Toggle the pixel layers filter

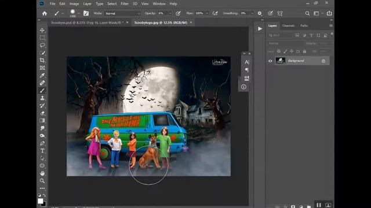(x=297, y=35)
